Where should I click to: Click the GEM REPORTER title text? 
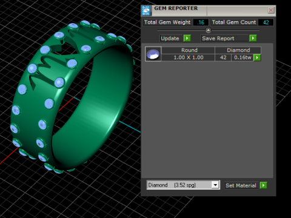pos(176,8)
